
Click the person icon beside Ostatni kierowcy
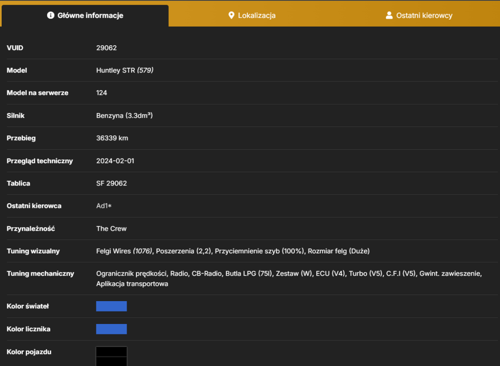(389, 15)
